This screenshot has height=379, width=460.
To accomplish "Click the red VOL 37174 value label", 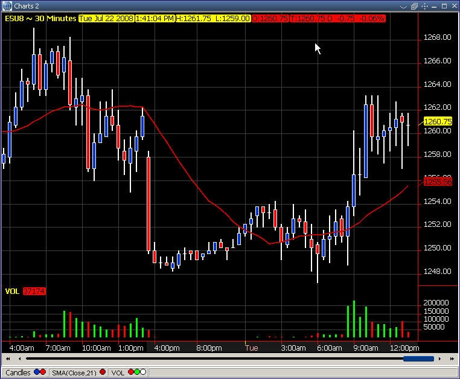I will pyautogui.click(x=34, y=291).
